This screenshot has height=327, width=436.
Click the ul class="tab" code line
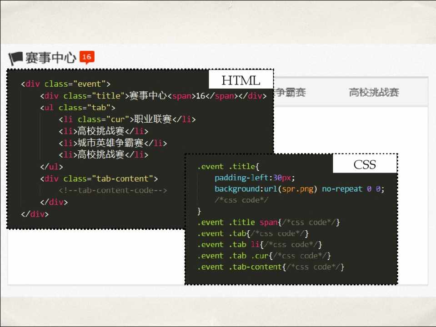coord(78,108)
